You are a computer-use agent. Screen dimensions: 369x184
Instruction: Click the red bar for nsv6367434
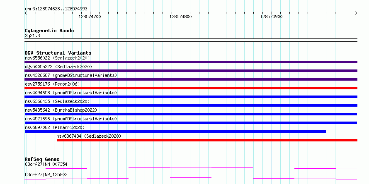(207, 140)
